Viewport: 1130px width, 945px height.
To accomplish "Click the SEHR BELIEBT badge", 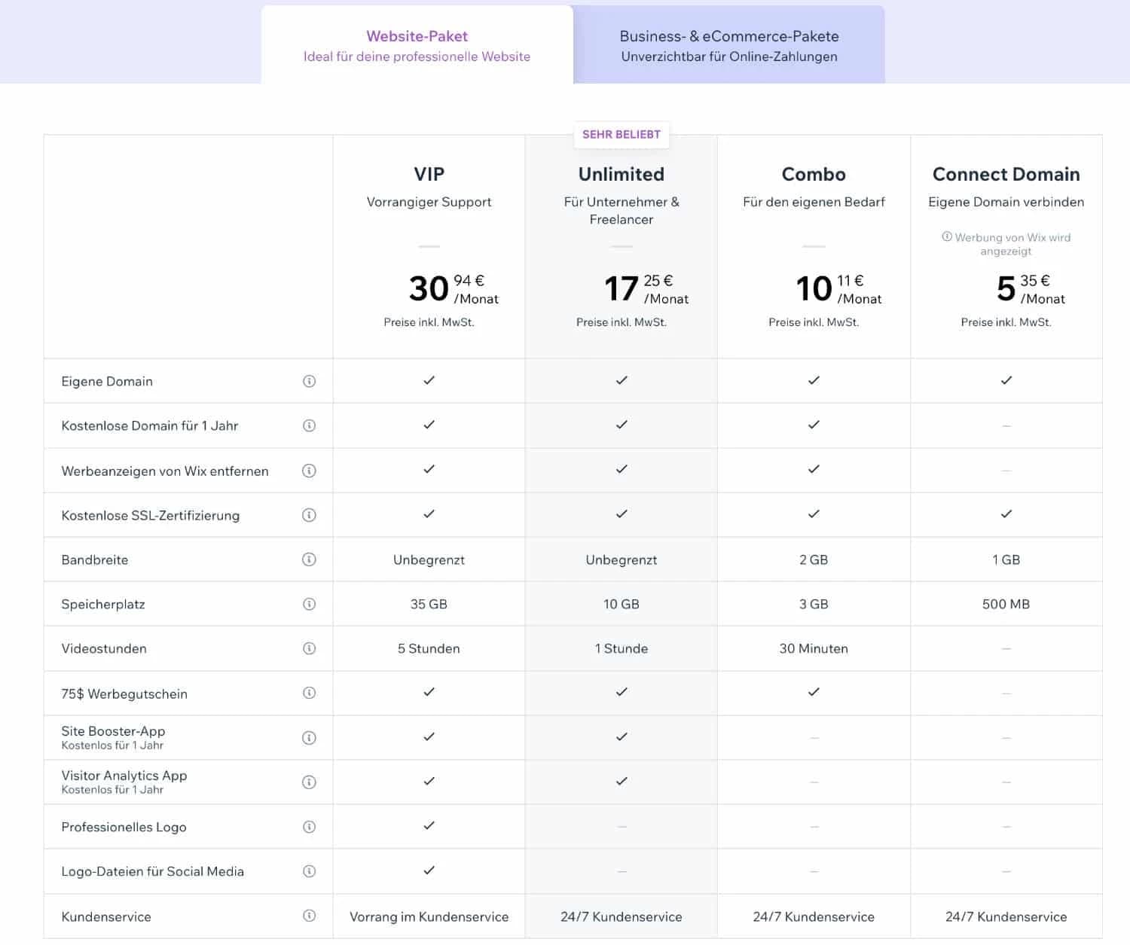I will coord(621,135).
